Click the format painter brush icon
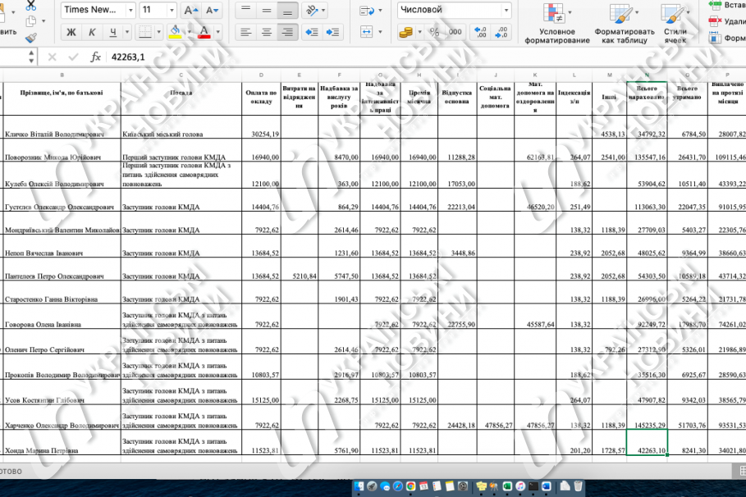Viewport: 746px width, 497px height. tap(31, 38)
